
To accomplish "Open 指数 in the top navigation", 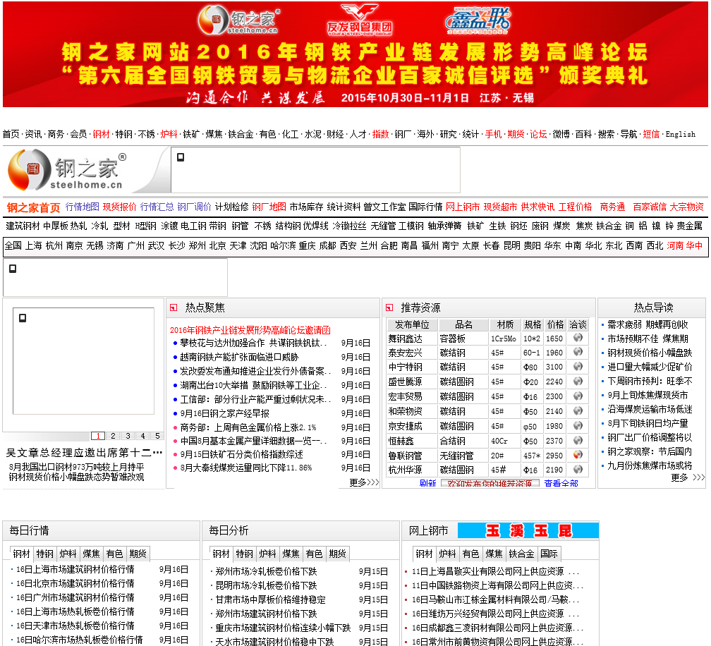I will [x=380, y=134].
